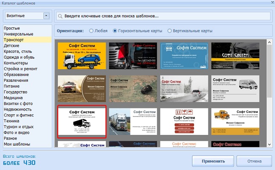Choose the white van template
Image resolution: width=275 pixels, height=170 pixels.
point(235,89)
